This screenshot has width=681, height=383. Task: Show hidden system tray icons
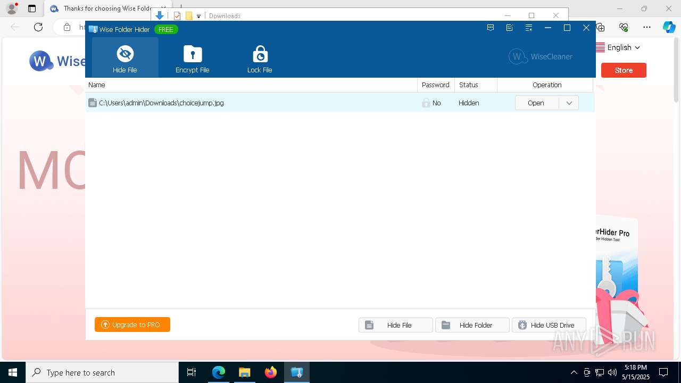pyautogui.click(x=574, y=372)
